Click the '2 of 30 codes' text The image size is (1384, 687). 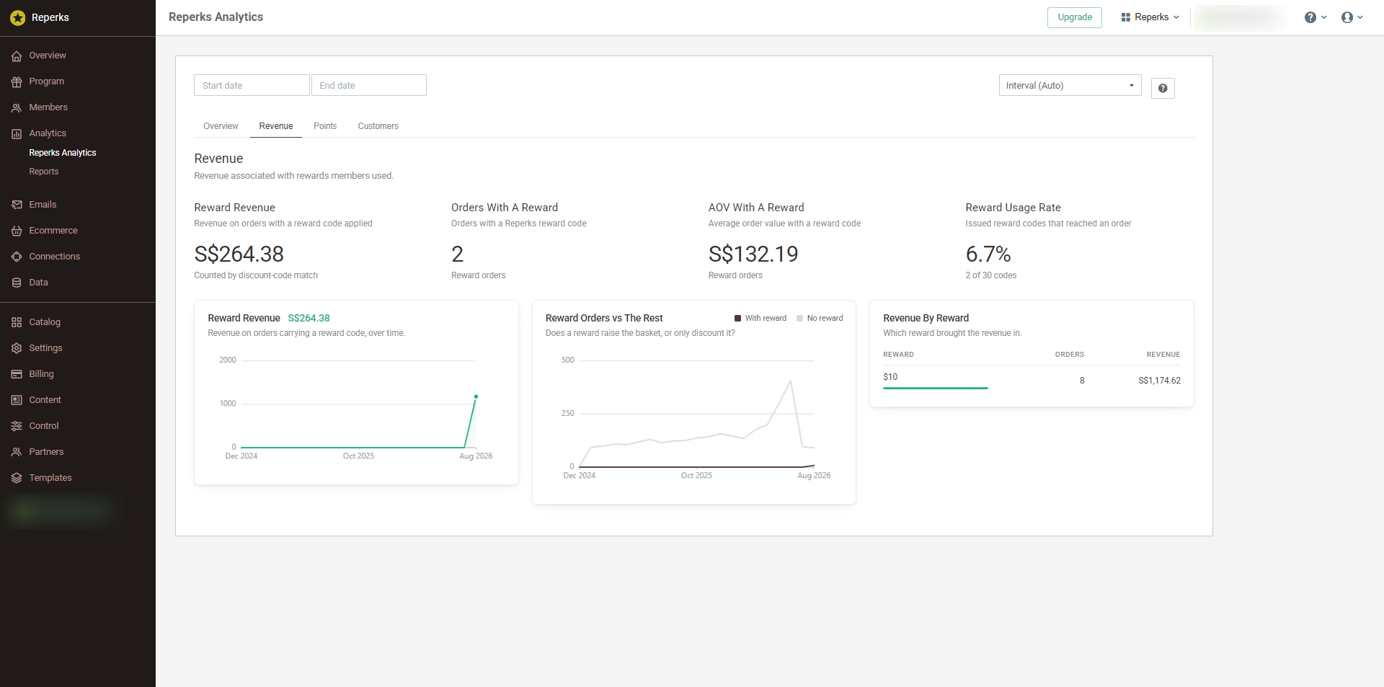991,275
